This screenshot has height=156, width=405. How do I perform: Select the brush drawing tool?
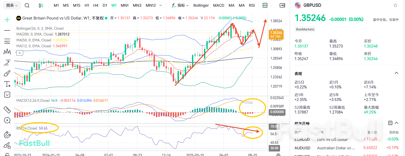tap(7, 73)
